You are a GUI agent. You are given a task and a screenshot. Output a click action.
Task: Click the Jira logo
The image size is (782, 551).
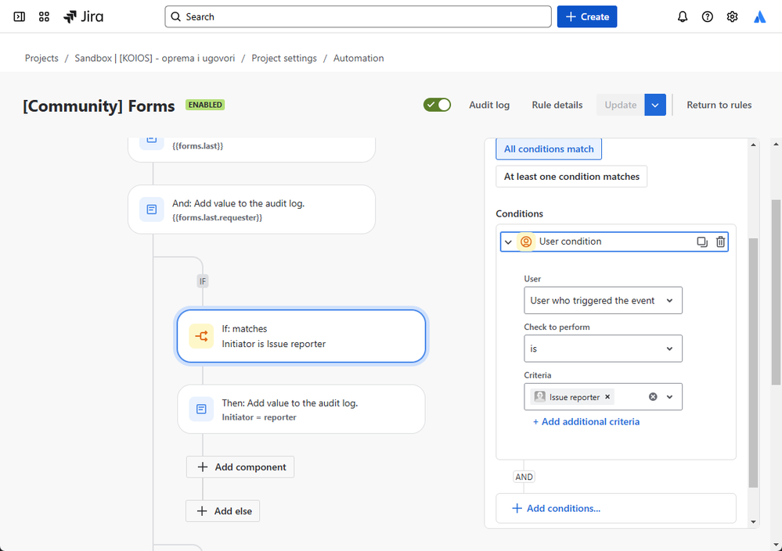coord(83,17)
